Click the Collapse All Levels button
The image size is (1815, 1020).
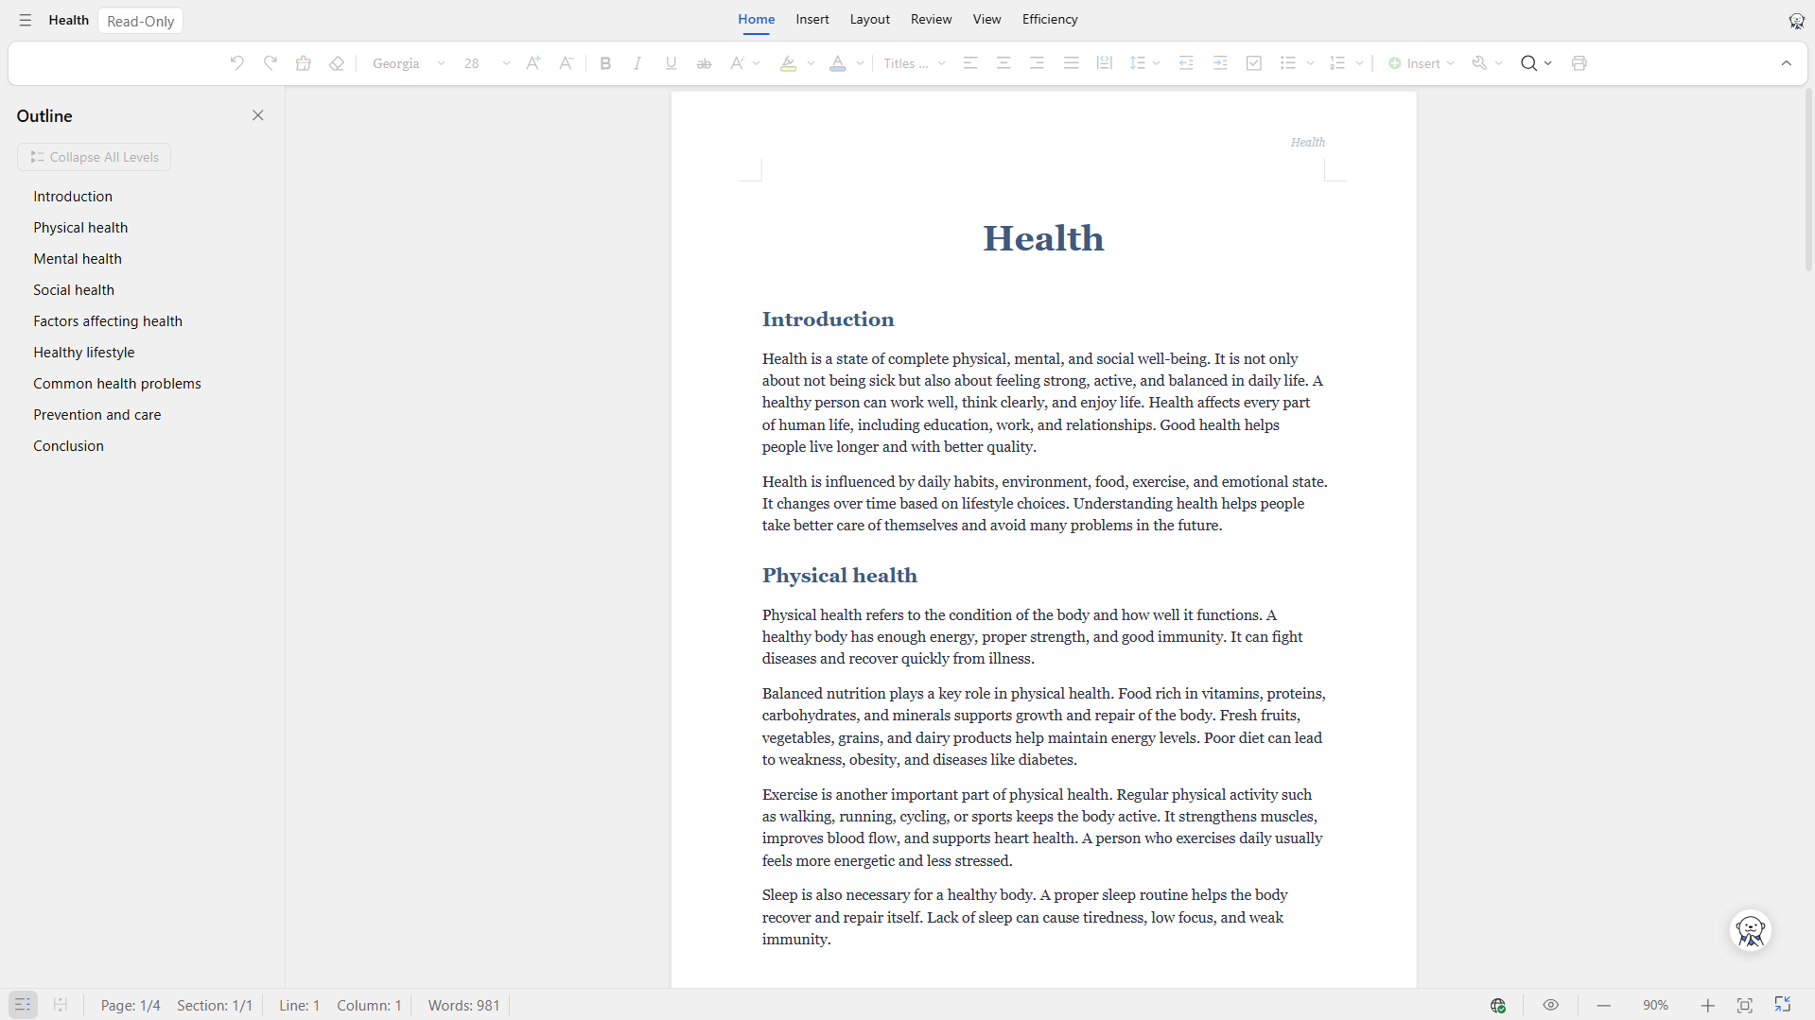[x=94, y=157]
